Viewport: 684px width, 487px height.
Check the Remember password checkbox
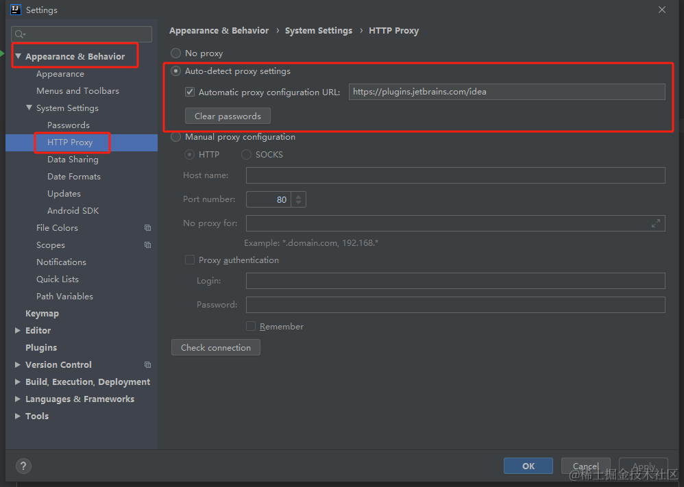tap(251, 326)
